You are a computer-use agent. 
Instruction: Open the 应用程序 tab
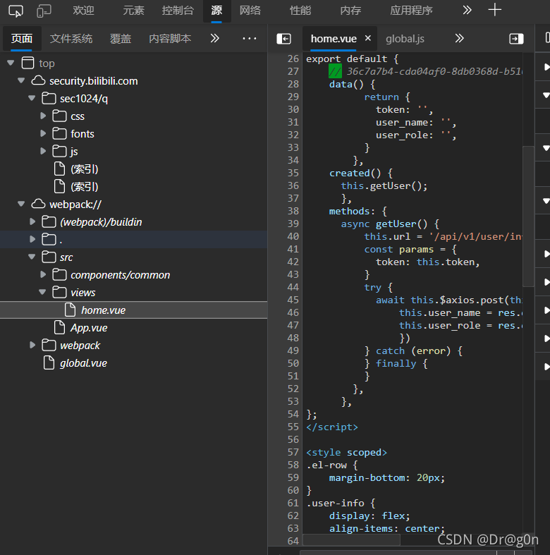tap(411, 11)
